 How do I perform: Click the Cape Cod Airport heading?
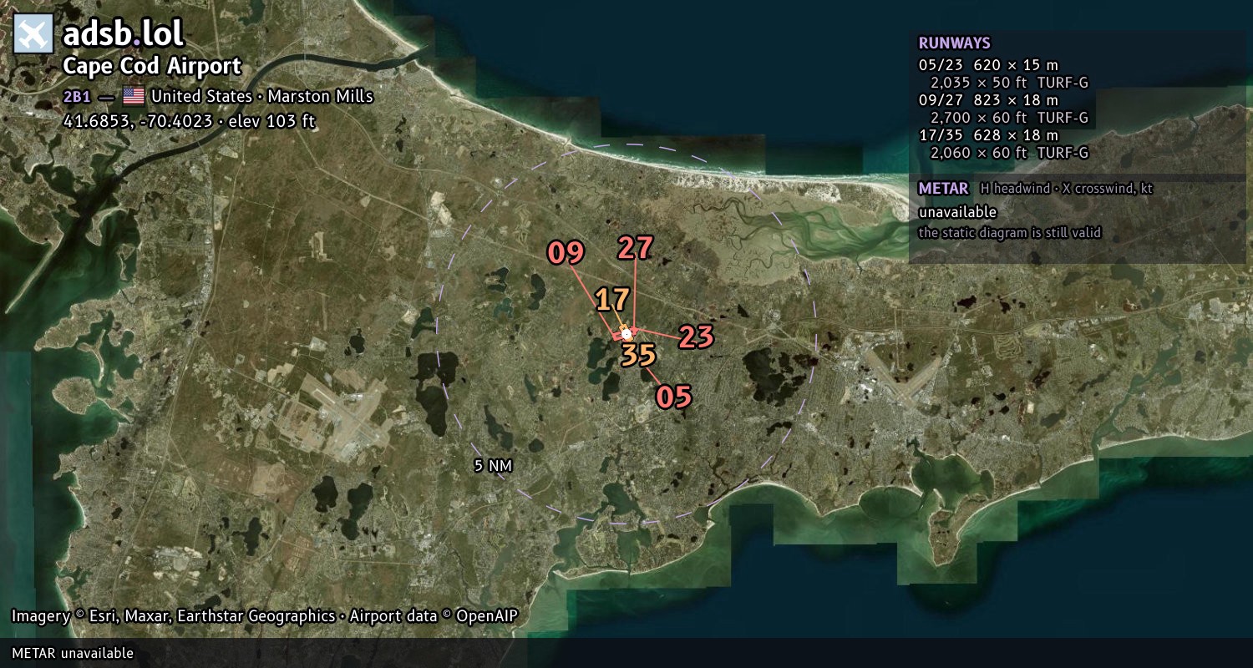(152, 67)
